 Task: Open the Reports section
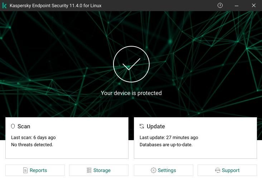tap(35, 170)
